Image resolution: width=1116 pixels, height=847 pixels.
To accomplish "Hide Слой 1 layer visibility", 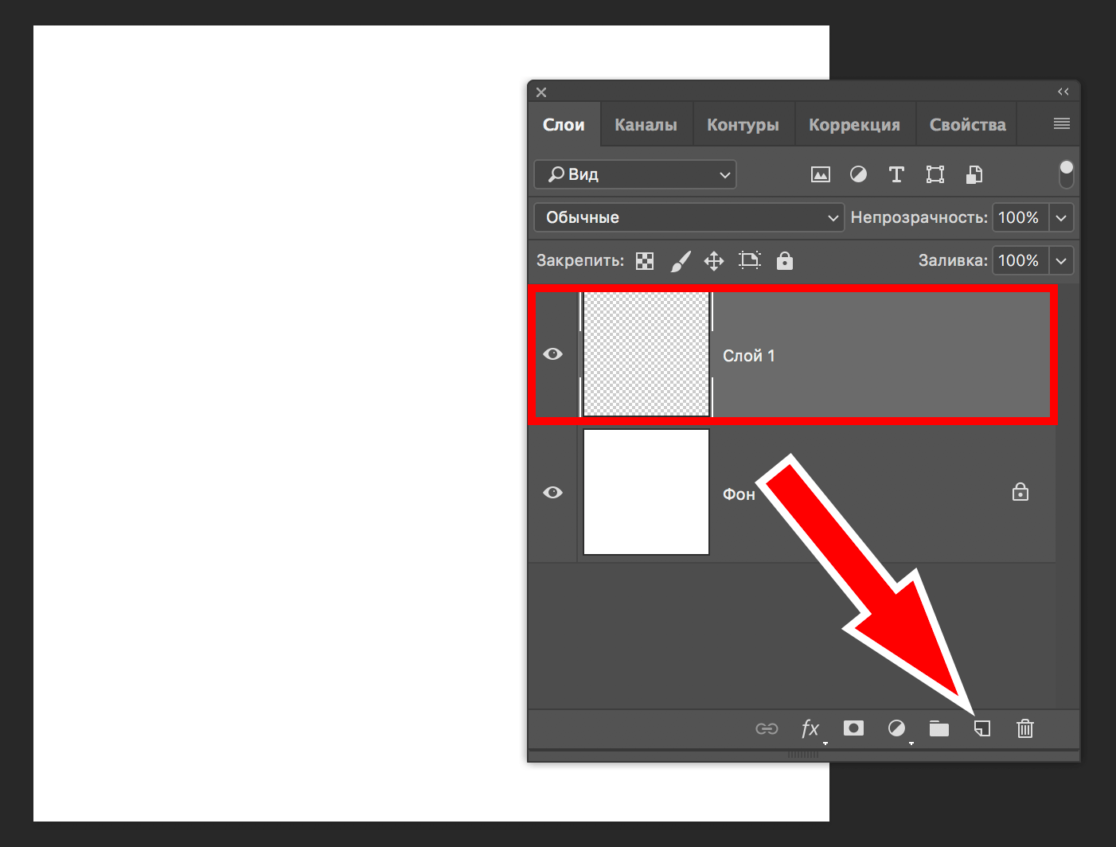I will [552, 354].
